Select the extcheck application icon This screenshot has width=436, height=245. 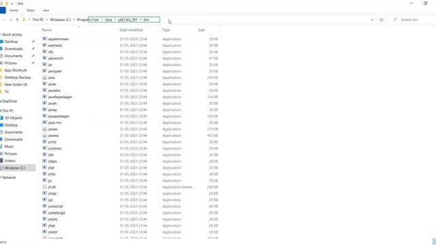coord(44,46)
